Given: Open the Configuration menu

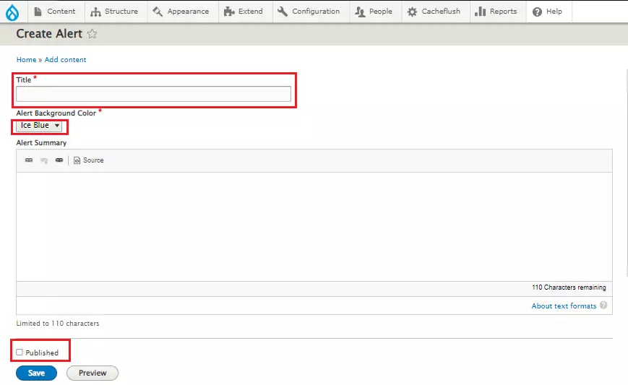Looking at the screenshot, I should [x=309, y=12].
